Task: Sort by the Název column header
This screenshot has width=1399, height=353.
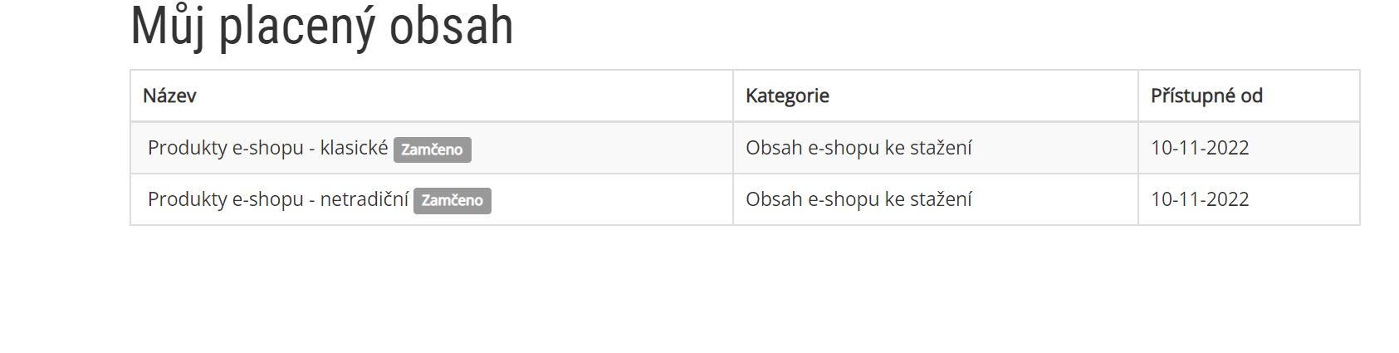Action: point(169,96)
